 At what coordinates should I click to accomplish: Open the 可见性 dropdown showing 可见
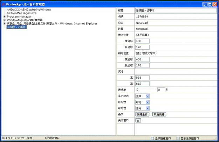click(x=142, y=102)
